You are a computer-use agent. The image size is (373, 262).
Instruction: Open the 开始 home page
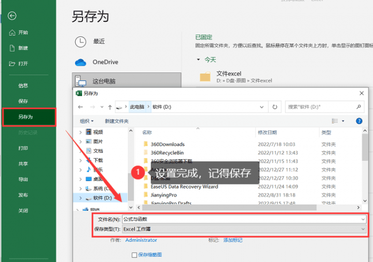18,32
